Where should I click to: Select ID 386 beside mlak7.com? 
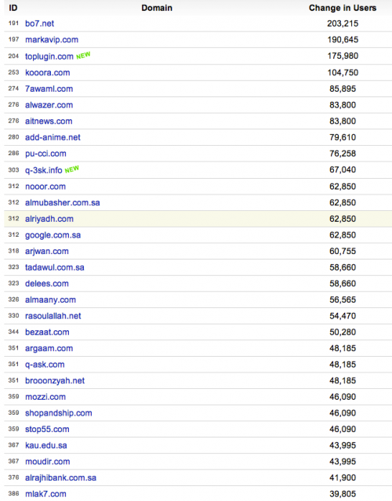click(x=13, y=494)
